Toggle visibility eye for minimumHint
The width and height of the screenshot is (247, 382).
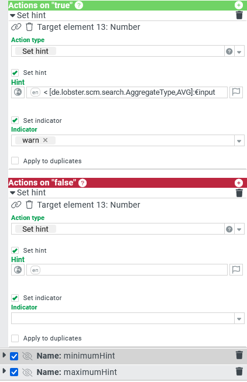pyautogui.click(x=28, y=356)
